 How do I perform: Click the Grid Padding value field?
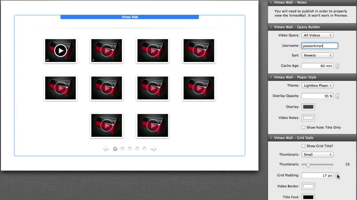(317, 175)
